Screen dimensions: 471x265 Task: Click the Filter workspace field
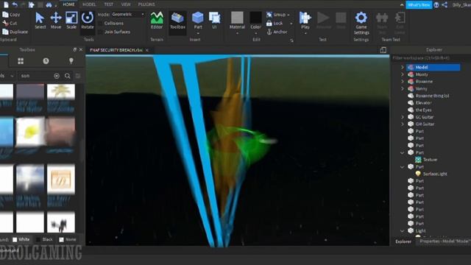[x=430, y=57]
